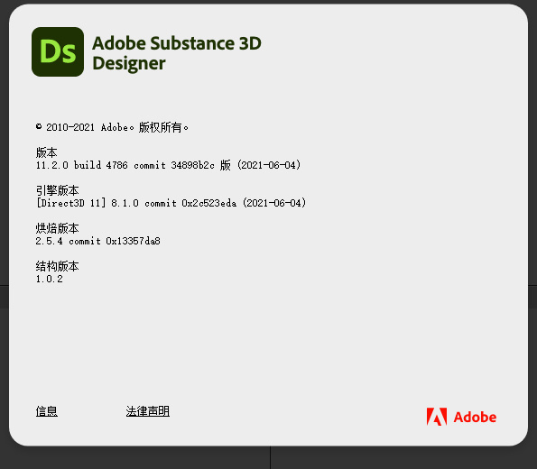537x469 pixels.
Task: Click the copyright line 2010-2021 Adobe 版权所有
Action: tap(112, 127)
